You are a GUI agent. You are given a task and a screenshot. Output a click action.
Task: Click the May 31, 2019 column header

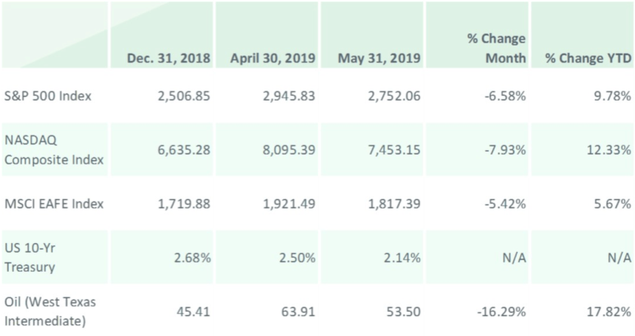pos(378,58)
